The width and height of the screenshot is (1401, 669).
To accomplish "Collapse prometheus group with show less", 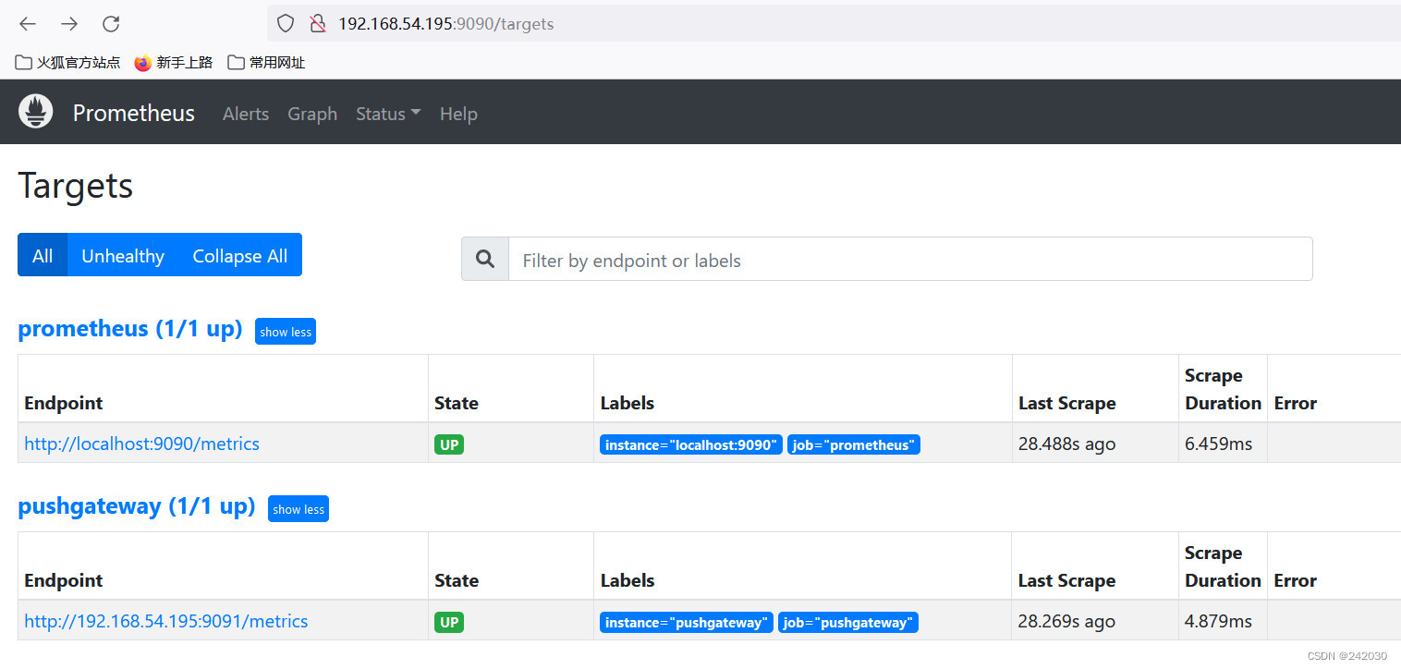I will tap(286, 332).
